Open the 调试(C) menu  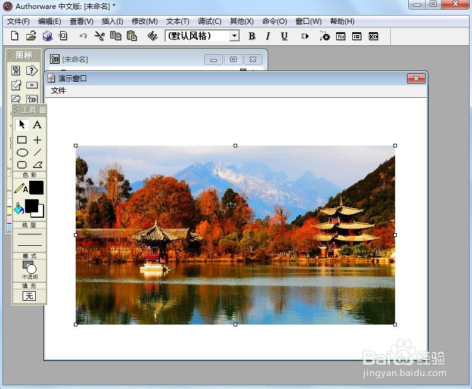point(210,21)
